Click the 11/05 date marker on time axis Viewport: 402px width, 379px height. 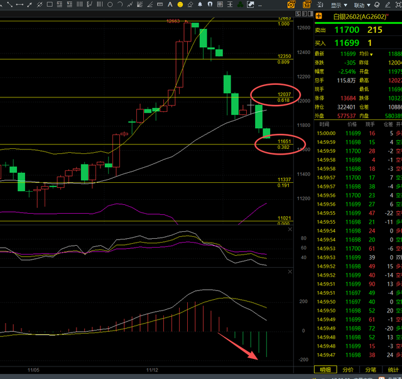[x=33, y=370]
